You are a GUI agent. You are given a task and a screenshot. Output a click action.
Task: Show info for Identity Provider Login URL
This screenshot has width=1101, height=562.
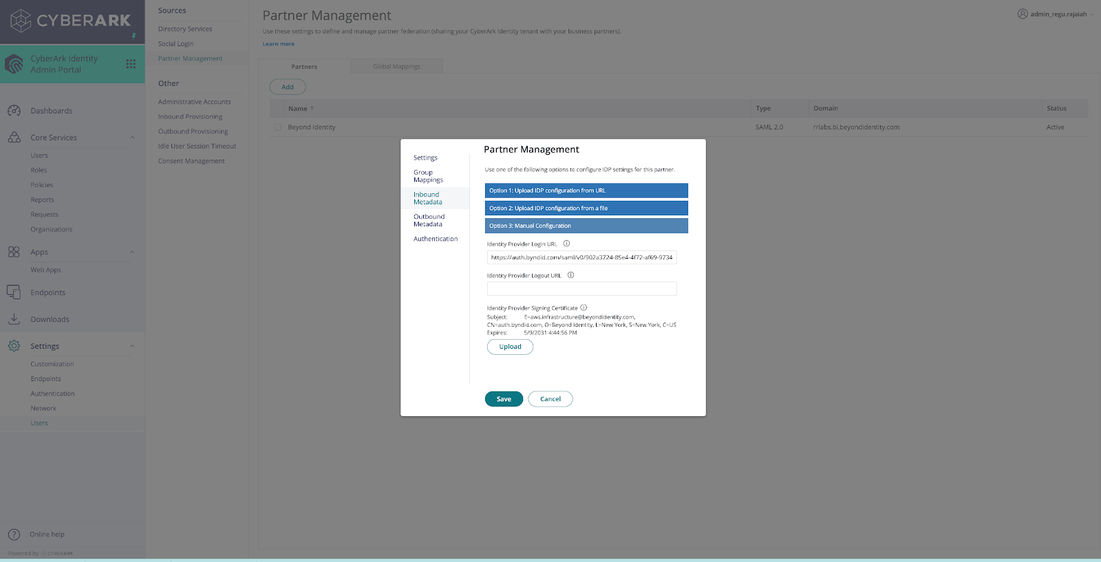click(567, 244)
